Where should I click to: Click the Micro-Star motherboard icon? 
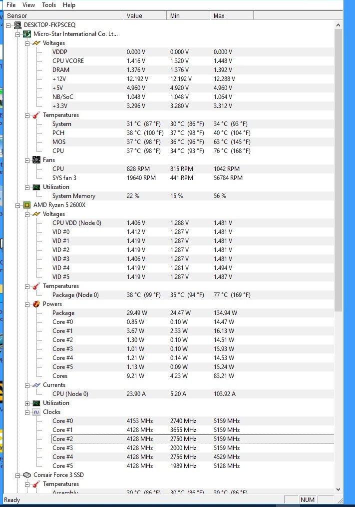tap(27, 34)
